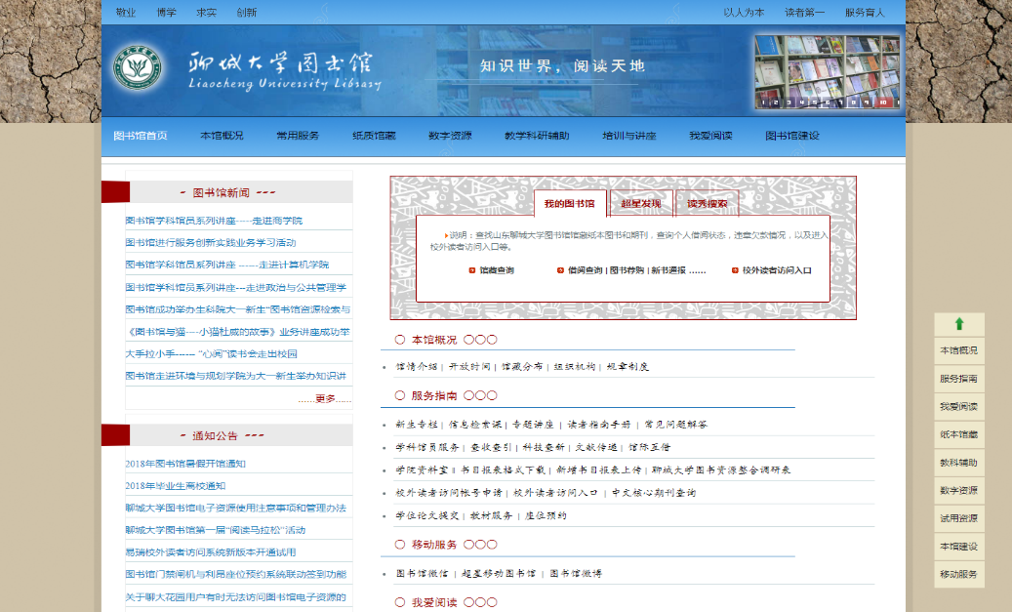The width and height of the screenshot is (1012, 612).
Task: Click 试用资源 in the floating side panel
Action: [x=959, y=518]
